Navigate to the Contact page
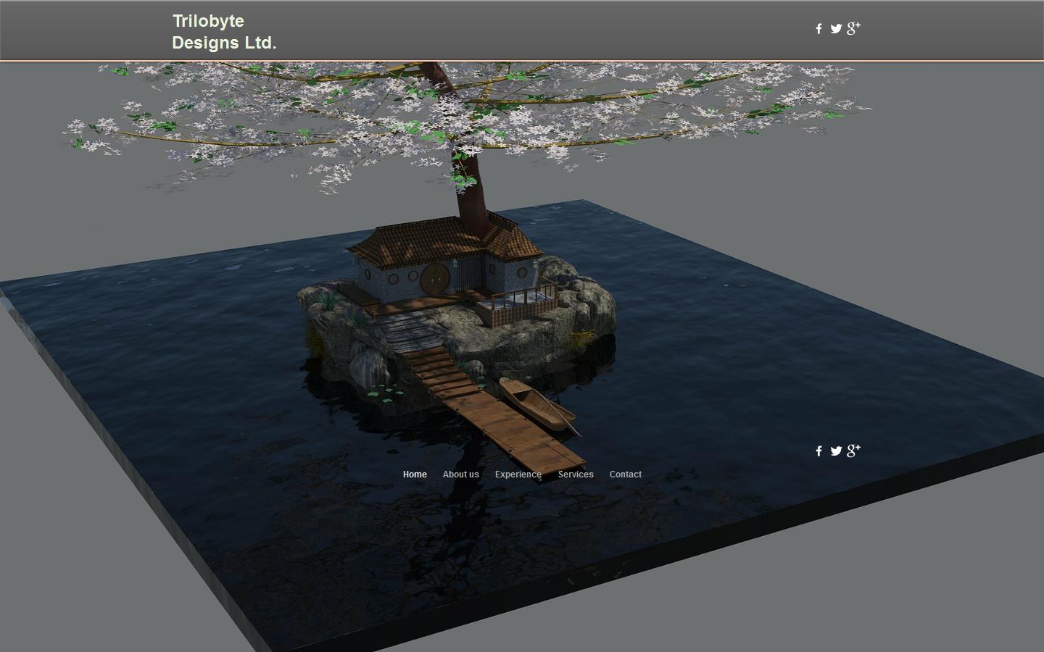 click(x=625, y=475)
